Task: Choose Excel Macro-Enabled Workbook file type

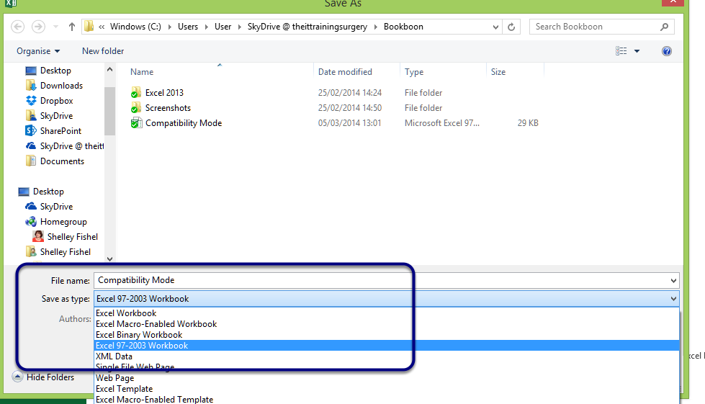Action: coord(387,324)
